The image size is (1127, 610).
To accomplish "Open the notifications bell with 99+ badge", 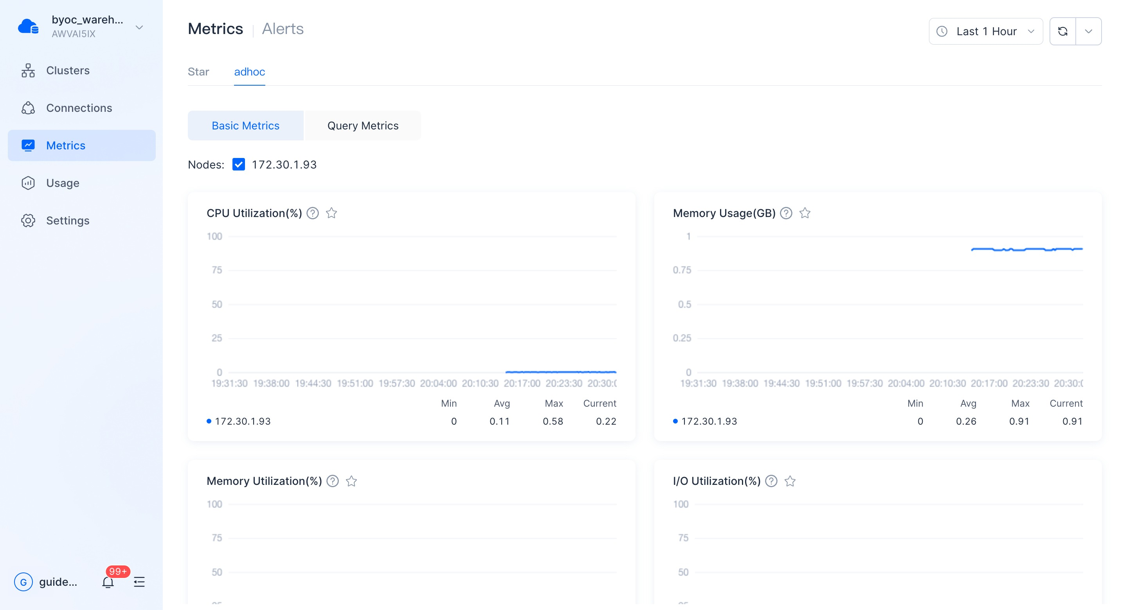I will [x=108, y=582].
